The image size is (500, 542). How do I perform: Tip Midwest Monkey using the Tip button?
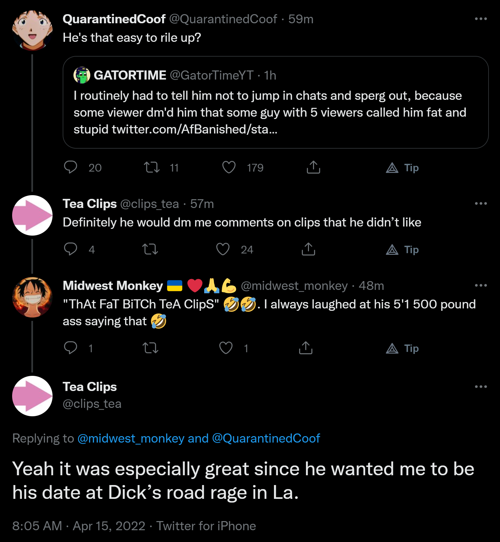tap(402, 348)
